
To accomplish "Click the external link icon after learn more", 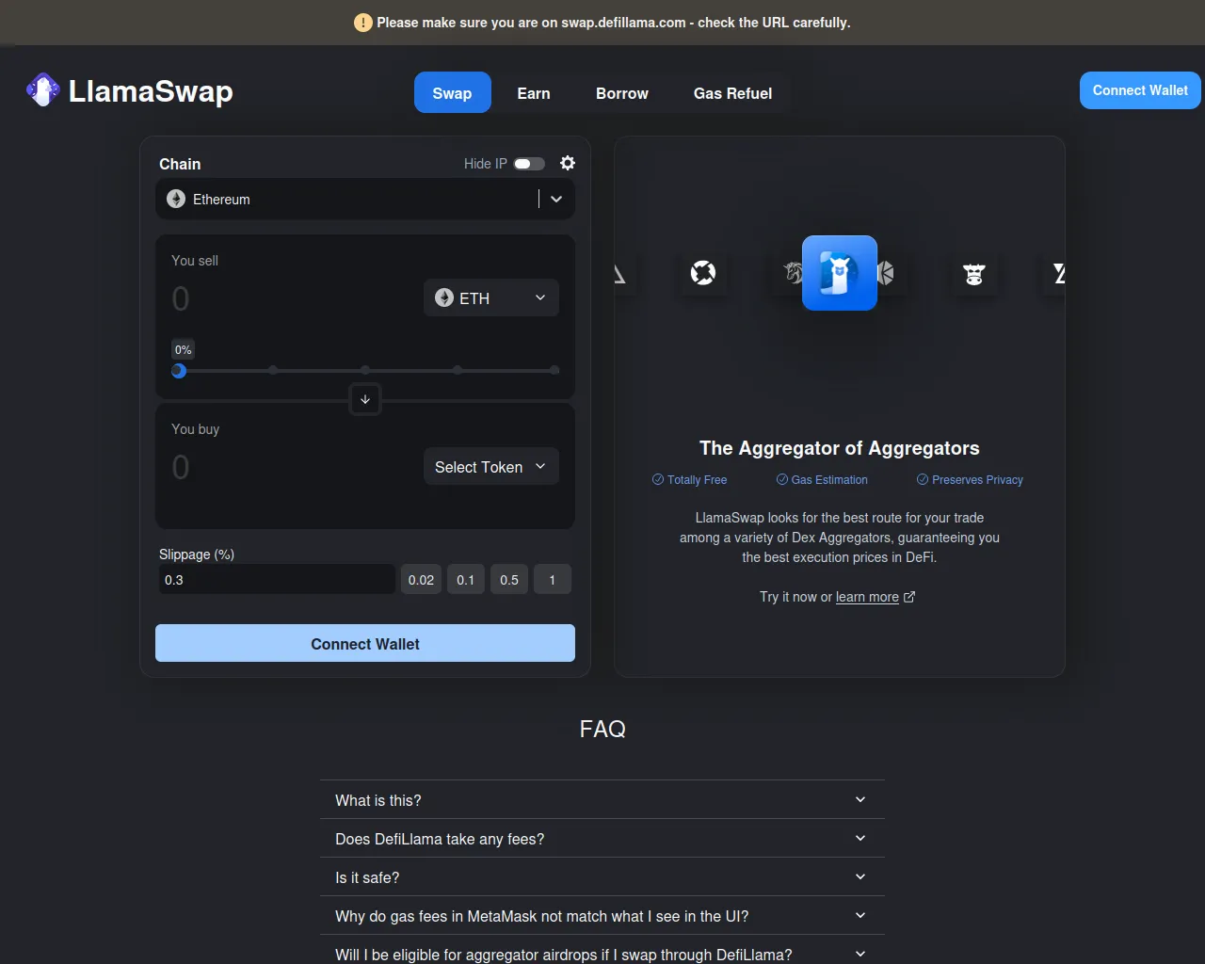I will tap(909, 597).
